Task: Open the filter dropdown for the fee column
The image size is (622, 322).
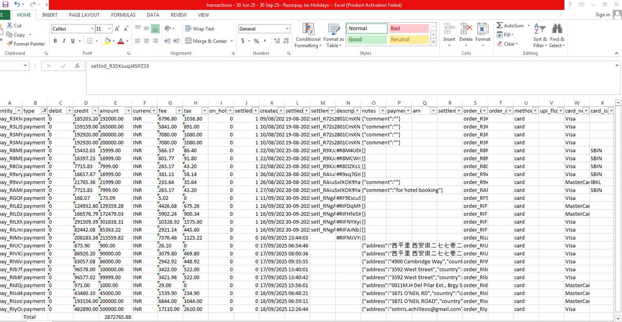Action: click(x=178, y=111)
